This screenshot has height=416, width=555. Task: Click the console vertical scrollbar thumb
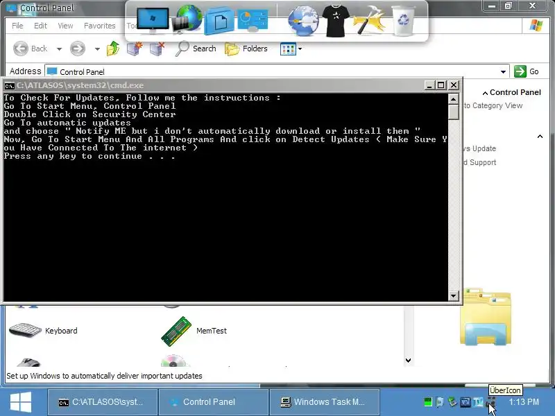coord(454,112)
